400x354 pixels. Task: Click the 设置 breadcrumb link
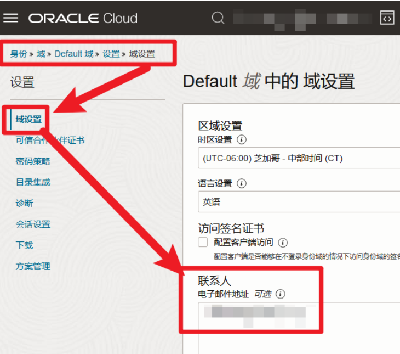(111, 54)
